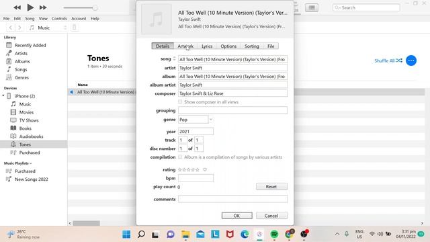Open the Edit menu
Image resolution: width=430 pixels, height=242 pixels.
pos(17,19)
